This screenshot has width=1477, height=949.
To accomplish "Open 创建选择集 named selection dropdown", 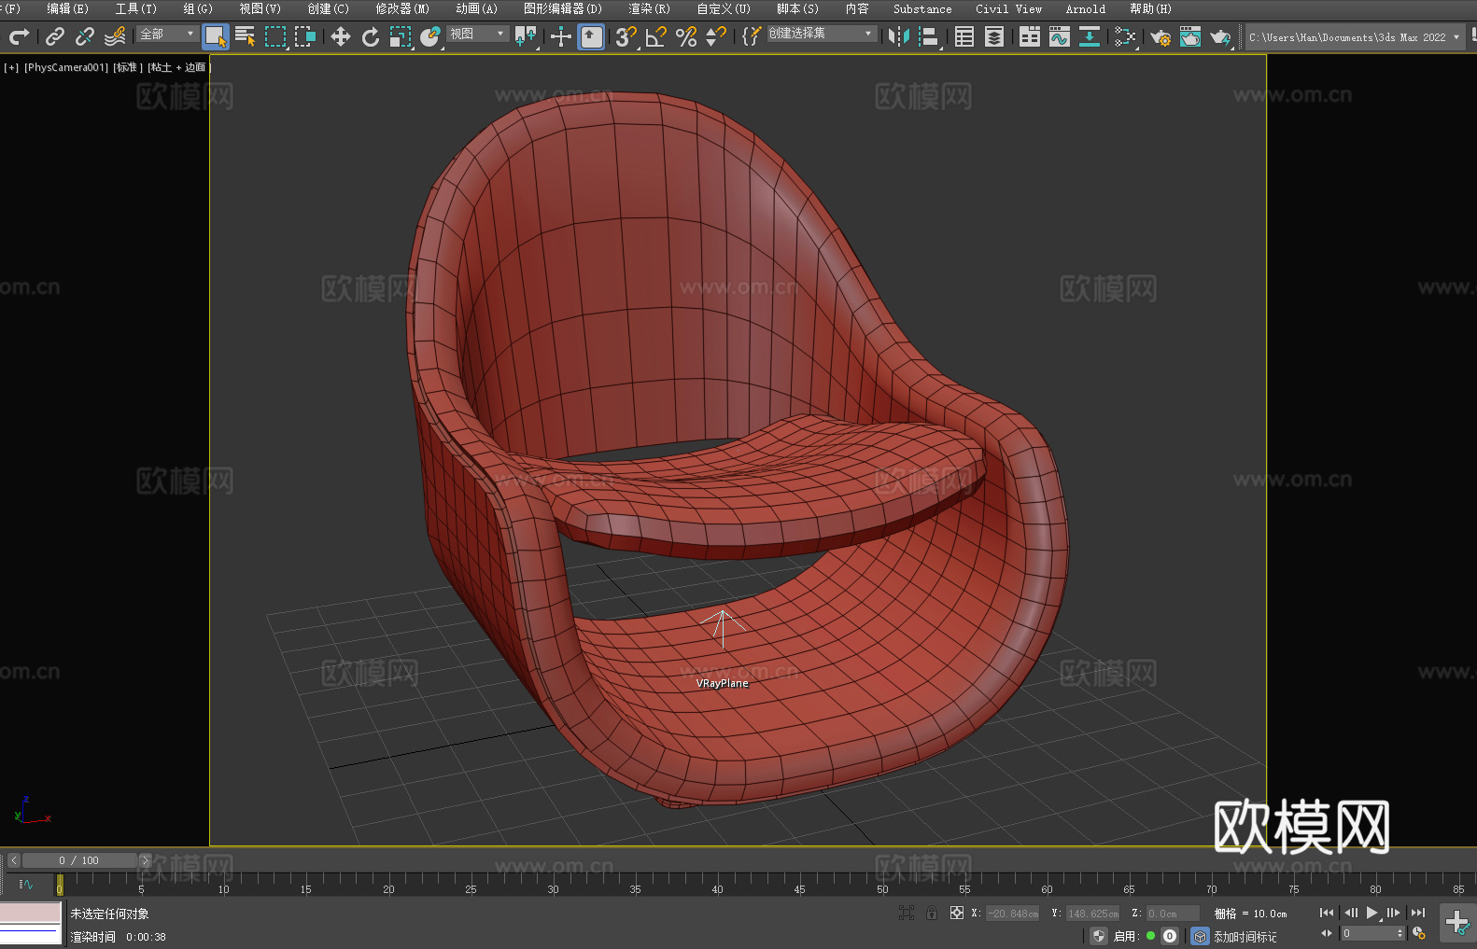I will pyautogui.click(x=822, y=34).
